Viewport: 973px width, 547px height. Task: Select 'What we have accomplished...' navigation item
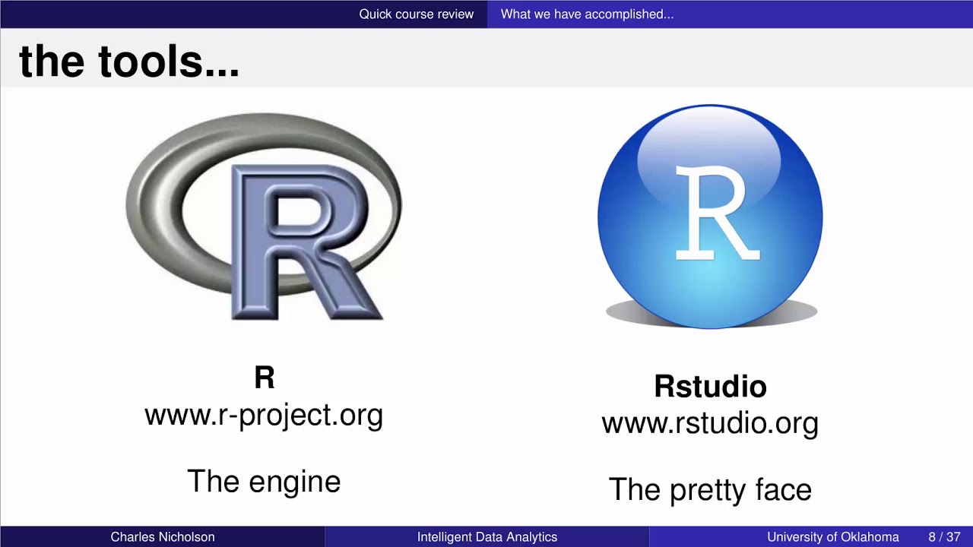[587, 14]
